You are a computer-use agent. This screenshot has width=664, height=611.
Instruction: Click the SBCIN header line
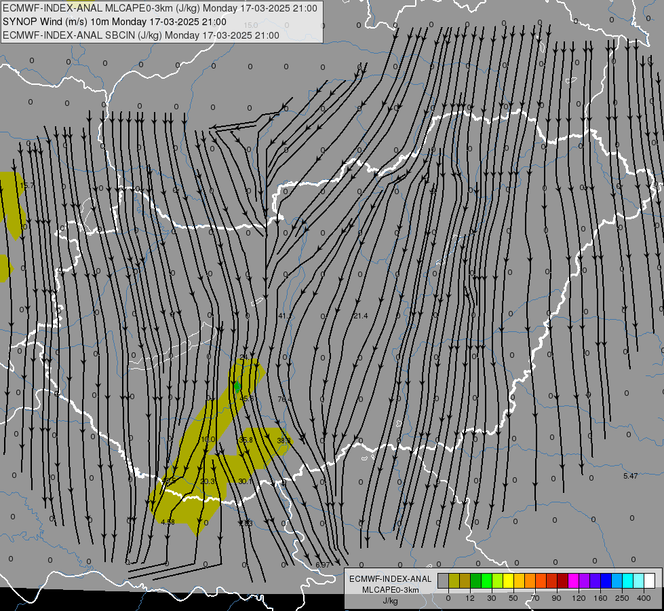[x=140, y=35]
